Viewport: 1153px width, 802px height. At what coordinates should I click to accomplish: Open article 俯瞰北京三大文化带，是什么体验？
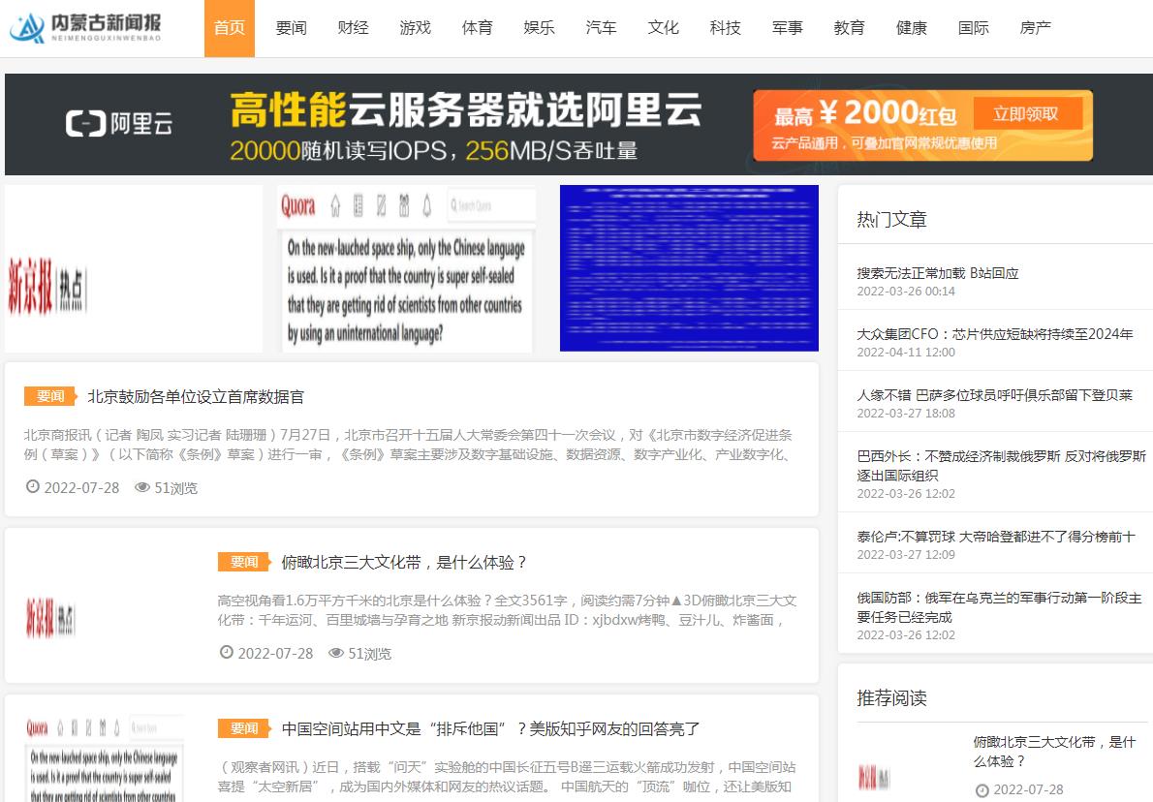click(x=404, y=563)
